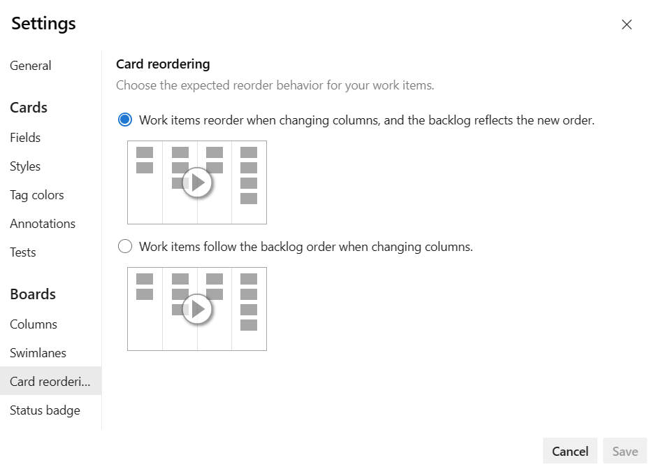Viewport: 659px width, 474px height.
Task: Click the Save button
Action: tap(625, 451)
